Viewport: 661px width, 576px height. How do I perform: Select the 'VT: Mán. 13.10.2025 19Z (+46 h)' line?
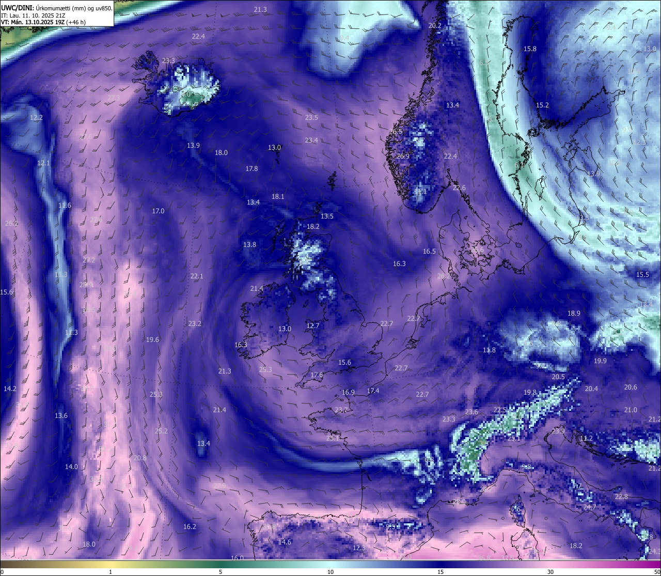pos(43,23)
